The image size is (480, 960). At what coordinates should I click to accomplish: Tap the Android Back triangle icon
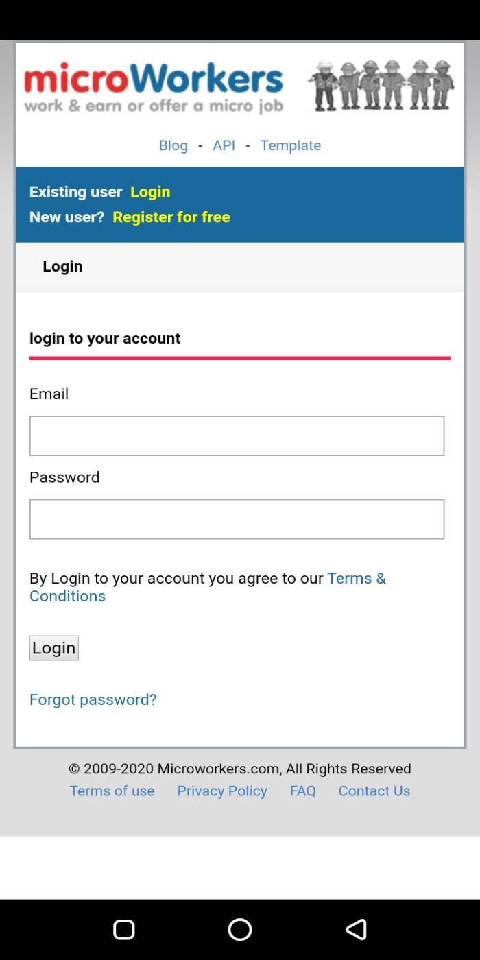356,929
